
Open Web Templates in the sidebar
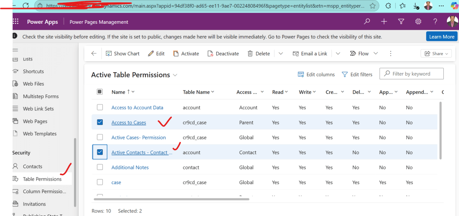pyautogui.click(x=39, y=134)
